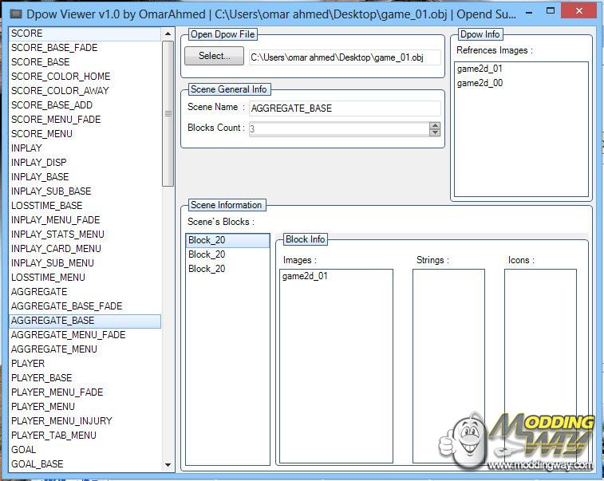604x481 pixels.
Task: Pick the LOSSTIME_BASE scene entry
Action: pyautogui.click(x=46, y=206)
